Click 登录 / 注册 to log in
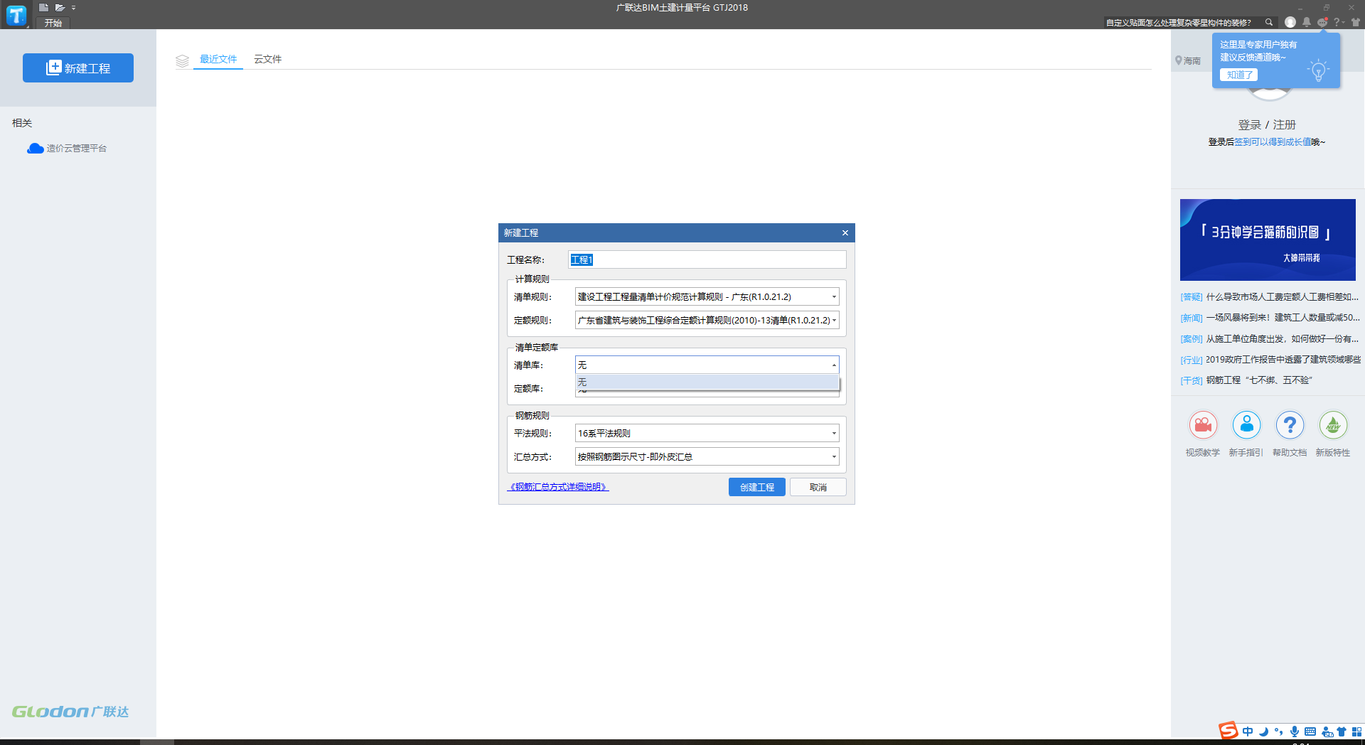 click(x=1267, y=124)
